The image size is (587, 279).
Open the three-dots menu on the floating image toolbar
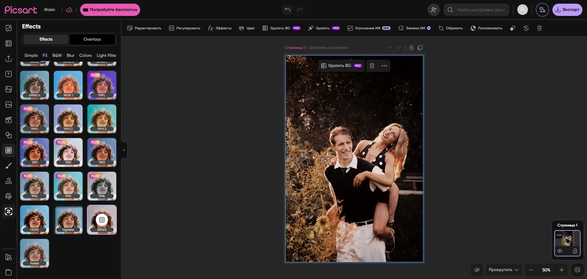[x=384, y=66]
